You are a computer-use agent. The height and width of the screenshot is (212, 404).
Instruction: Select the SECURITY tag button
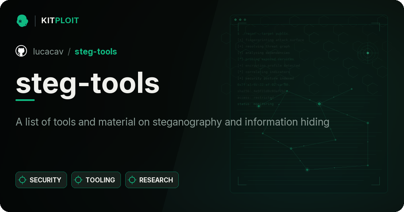click(41, 180)
